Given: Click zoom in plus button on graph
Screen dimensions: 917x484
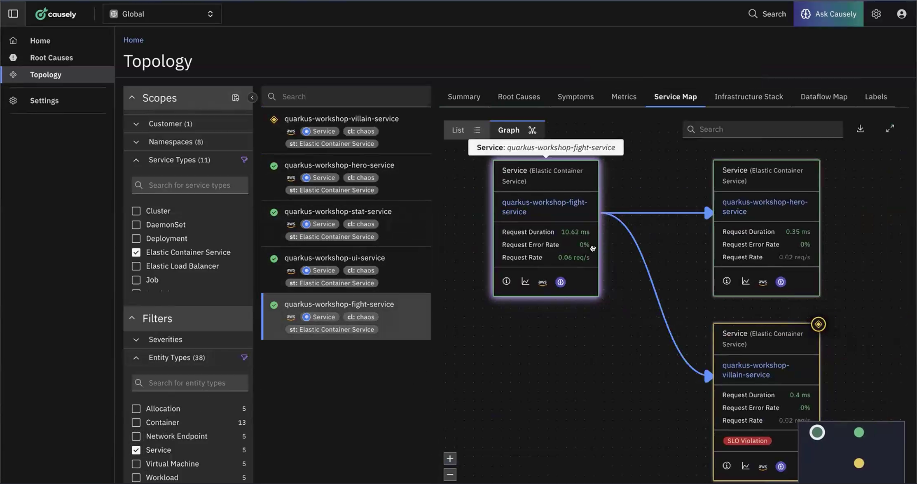Looking at the screenshot, I should pos(450,458).
